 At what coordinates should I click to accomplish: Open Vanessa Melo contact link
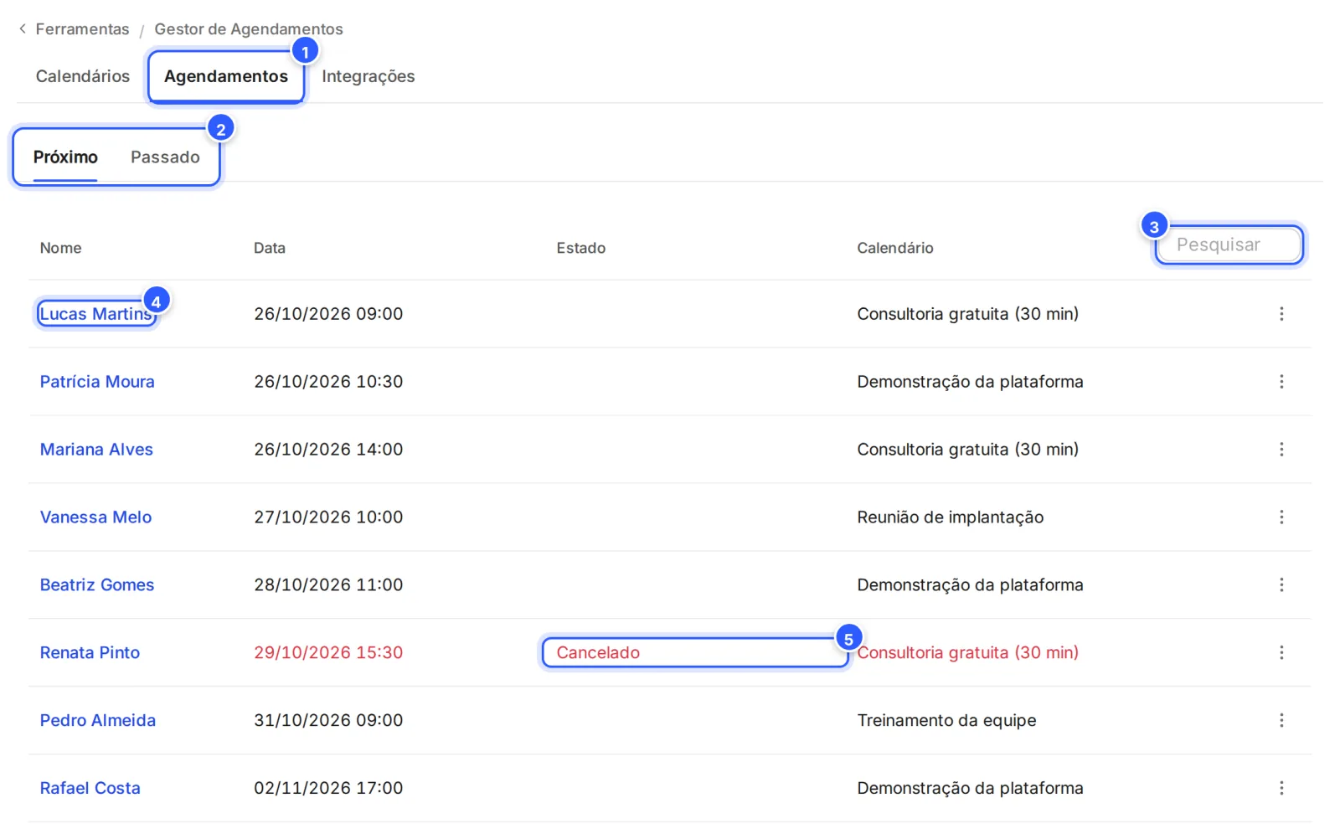tap(95, 517)
